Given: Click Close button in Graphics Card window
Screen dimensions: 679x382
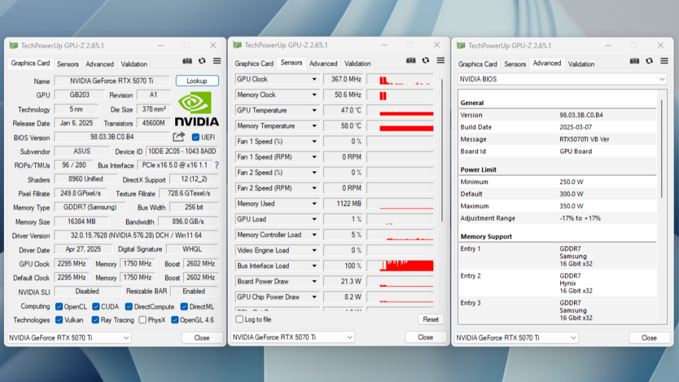Looking at the screenshot, I should click(202, 338).
